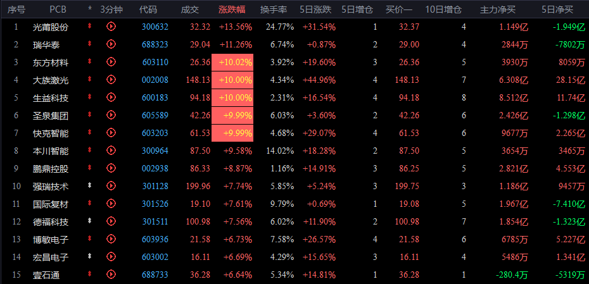
Task: Click the white marker icon beside 强瑞技术
Action: pos(89,186)
